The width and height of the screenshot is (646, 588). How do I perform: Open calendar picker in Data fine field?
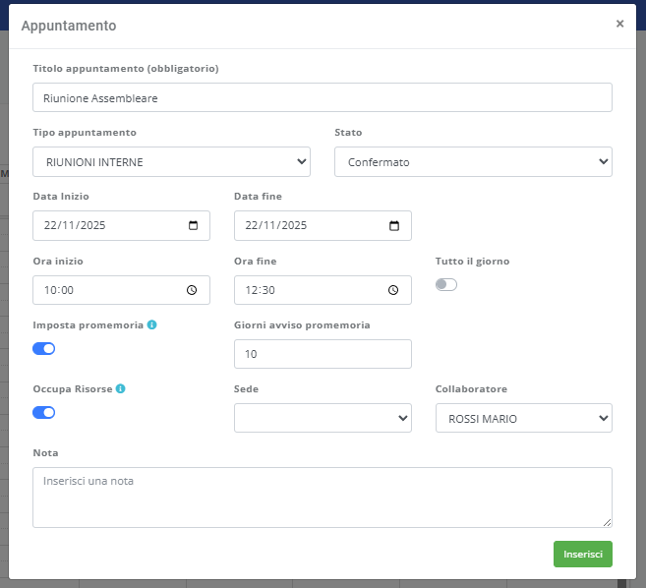394,225
